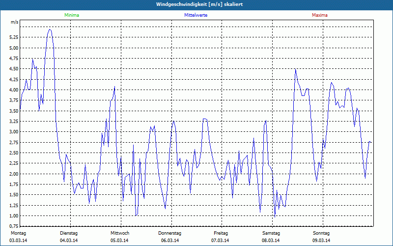This screenshot has width=393, height=246.
Task: Select the Freitag day label
Action: coord(221,233)
